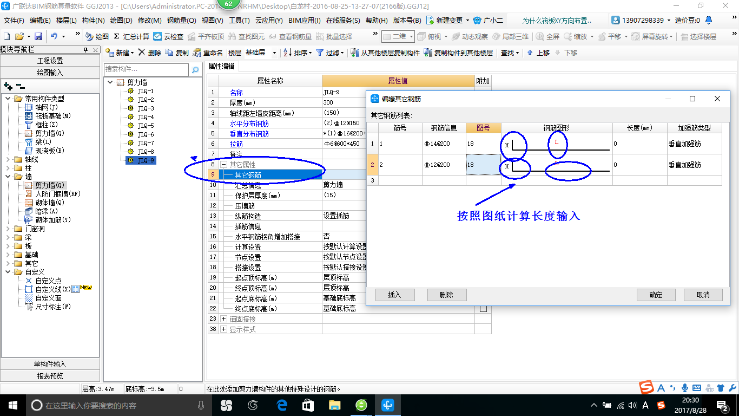Open the 编辑(E) menu
Screen dimensions: 739x416
(40, 20)
